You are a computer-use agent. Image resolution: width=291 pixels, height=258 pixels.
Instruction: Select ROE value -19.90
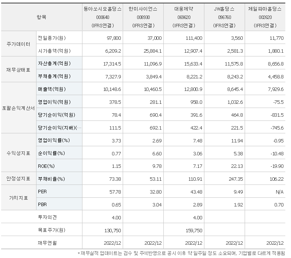(277, 166)
